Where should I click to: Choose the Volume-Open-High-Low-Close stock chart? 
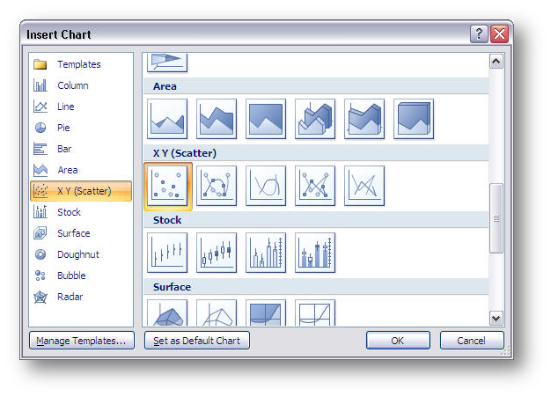click(x=315, y=253)
